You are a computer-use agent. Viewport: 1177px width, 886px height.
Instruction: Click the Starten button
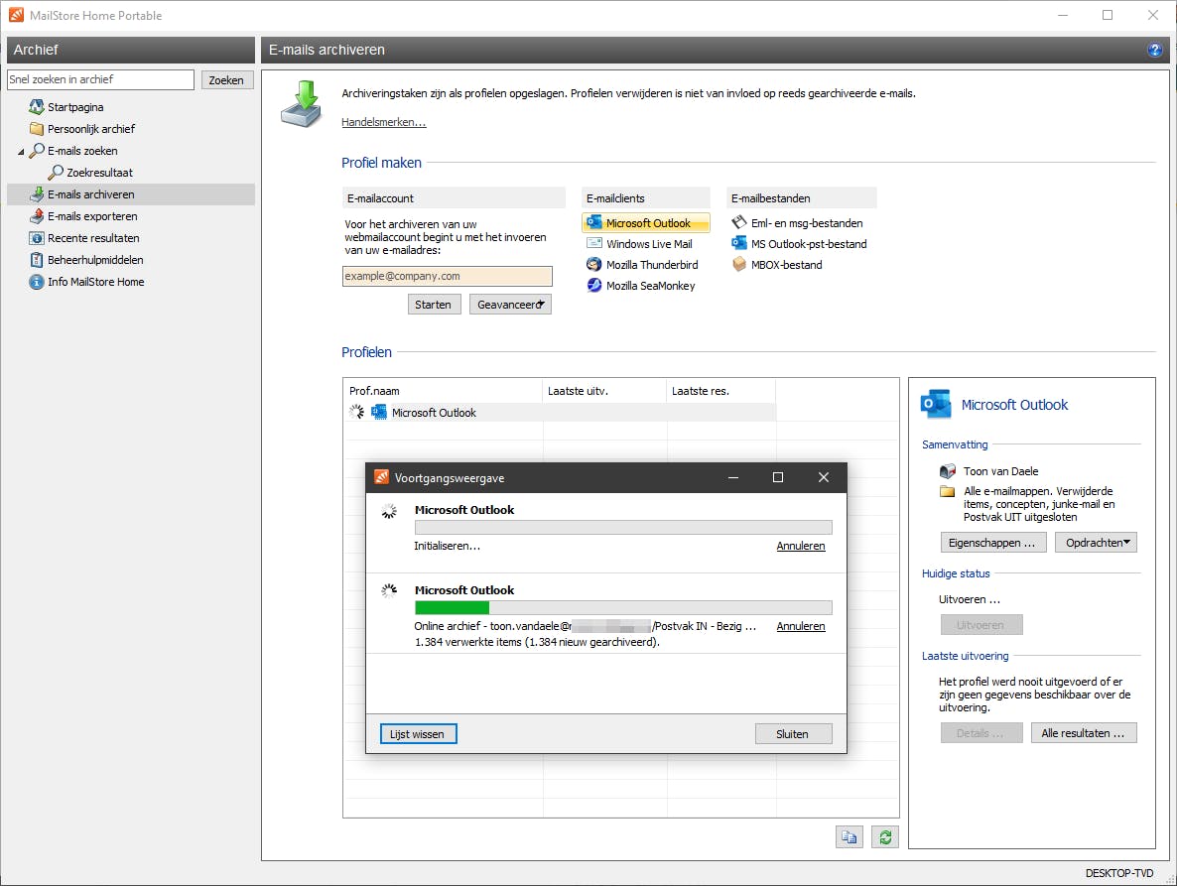433,304
